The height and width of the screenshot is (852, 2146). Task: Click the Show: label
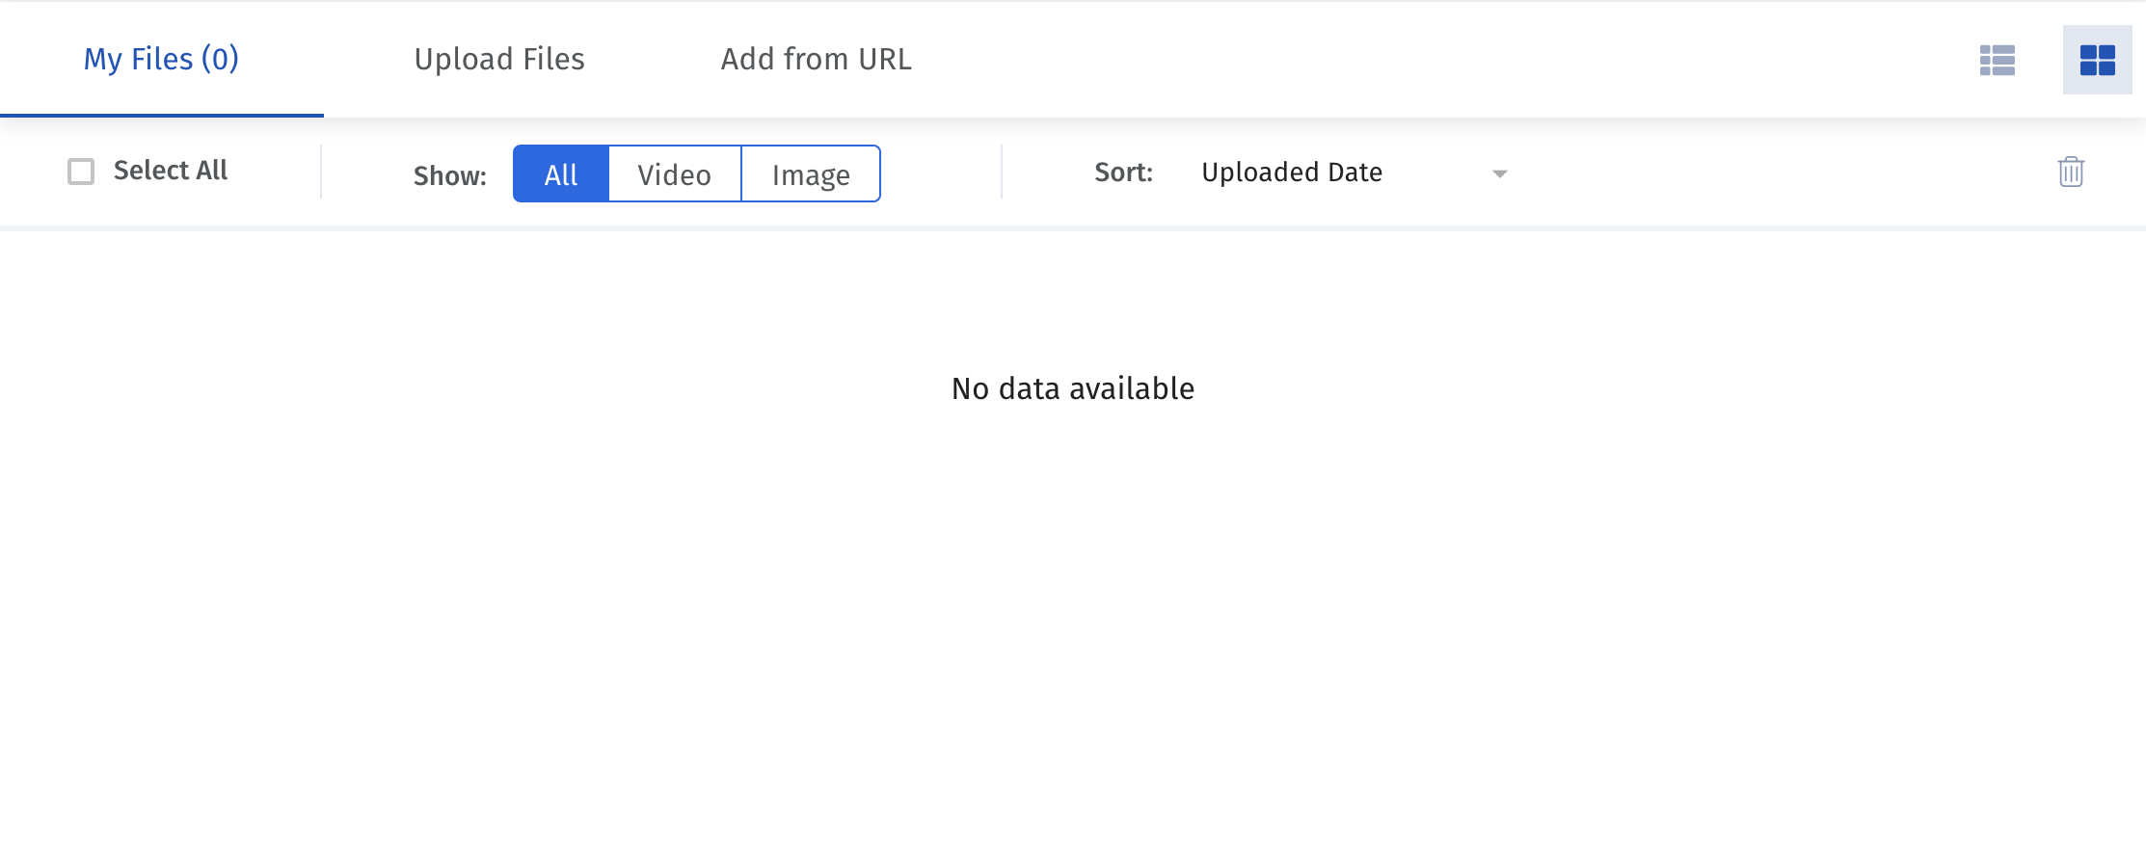(450, 175)
